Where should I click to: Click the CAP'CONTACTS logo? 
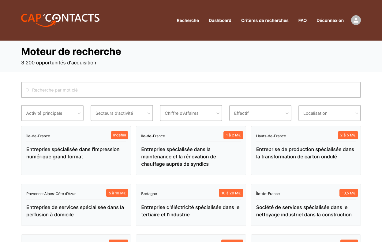coord(60,19)
